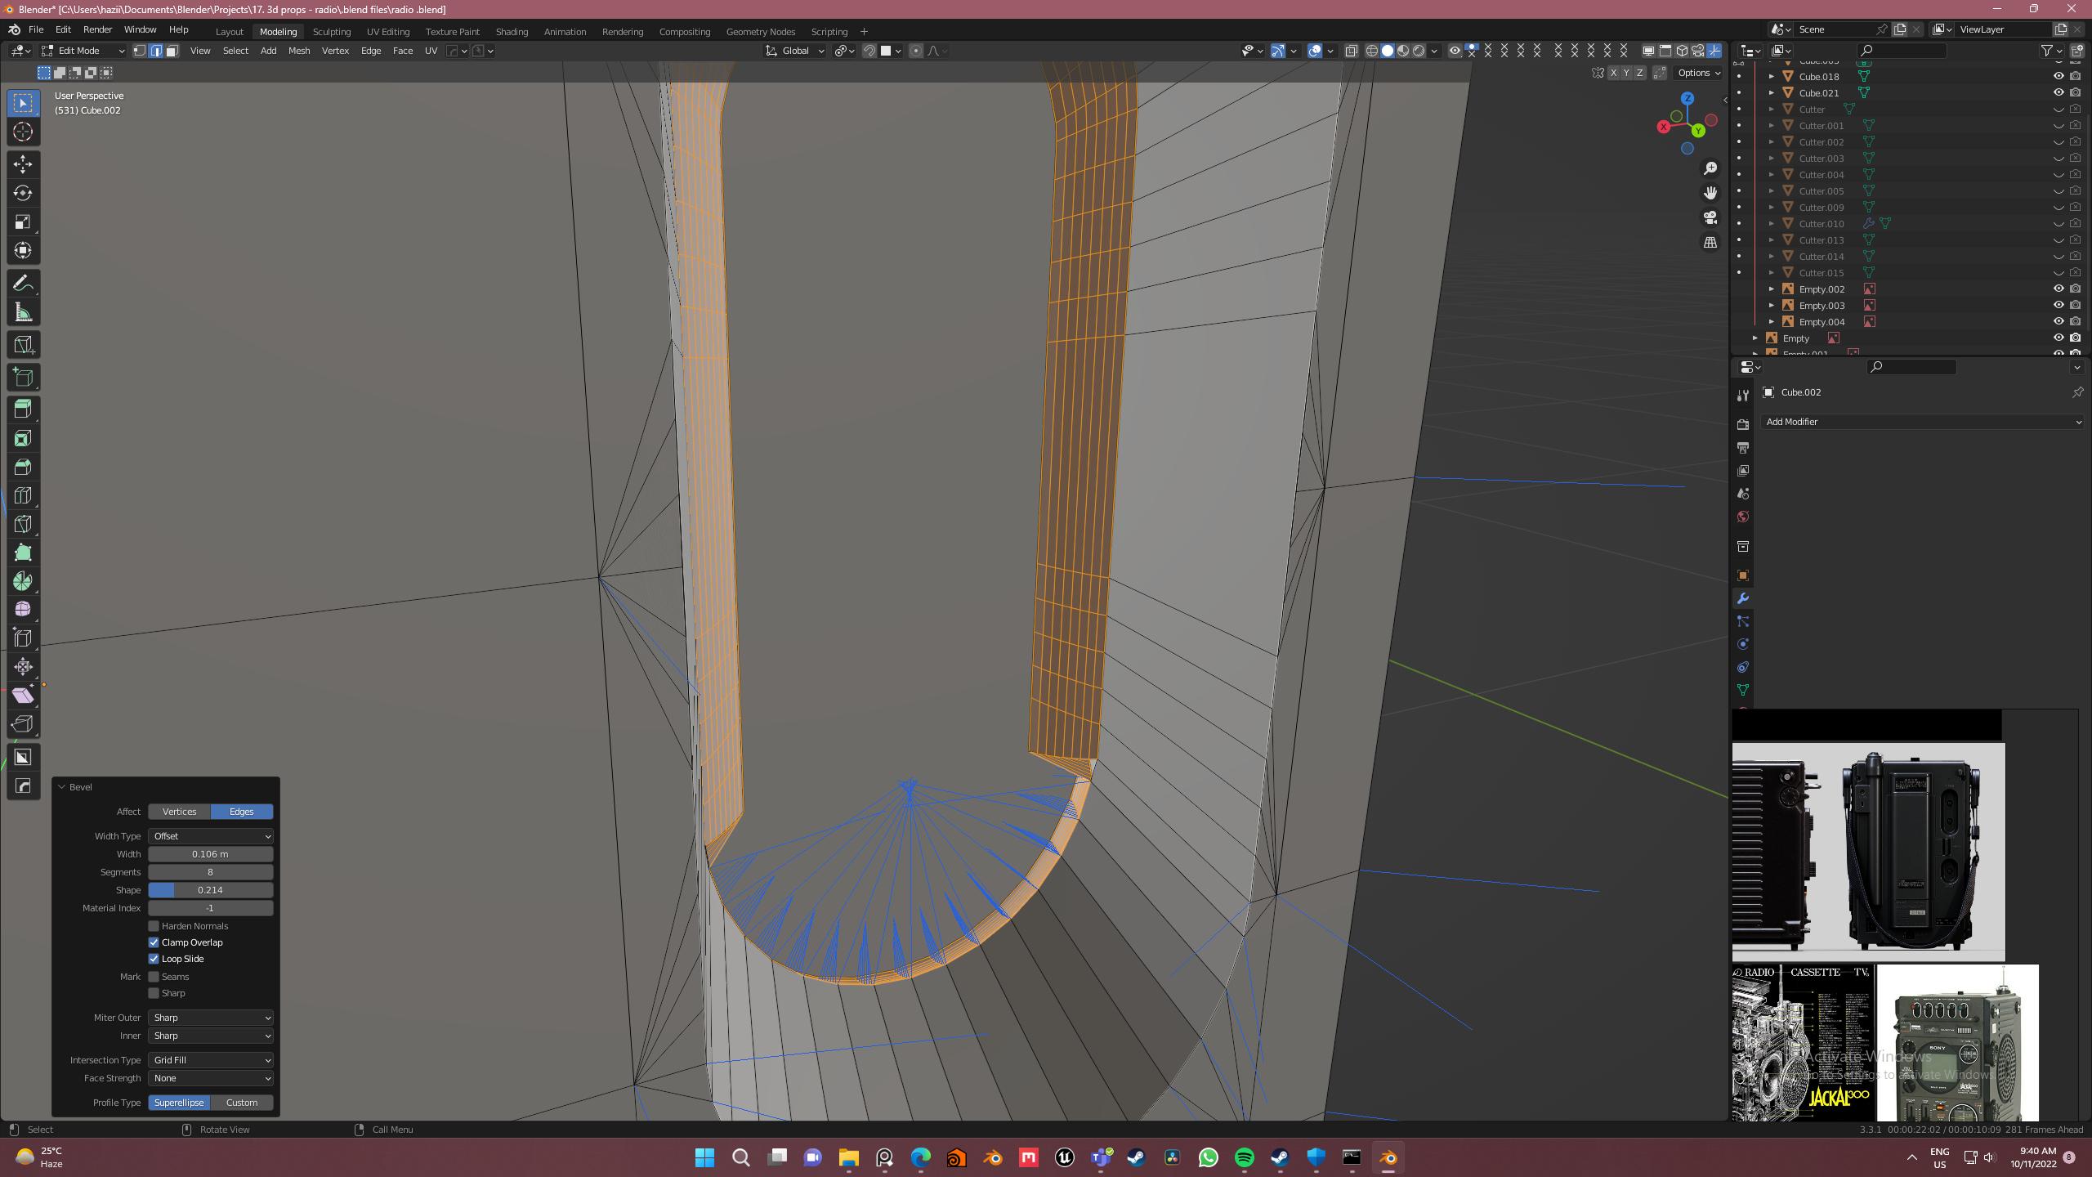
Task: Select the Loop Slide checkbox
Action: (x=154, y=959)
